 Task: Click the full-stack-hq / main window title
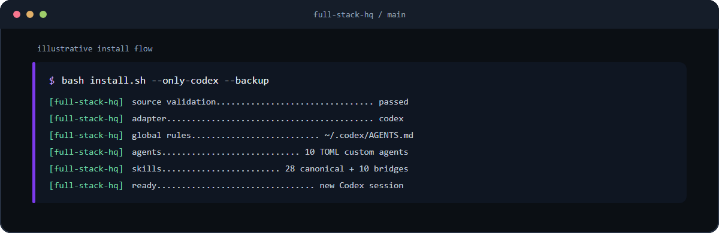359,14
